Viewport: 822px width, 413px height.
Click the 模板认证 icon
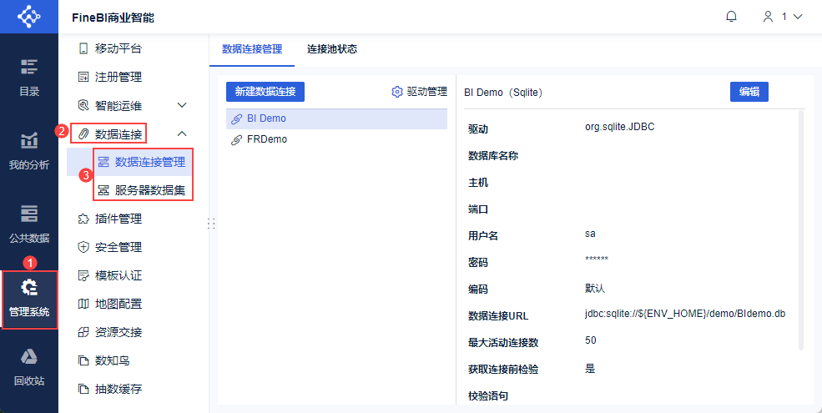click(x=83, y=275)
